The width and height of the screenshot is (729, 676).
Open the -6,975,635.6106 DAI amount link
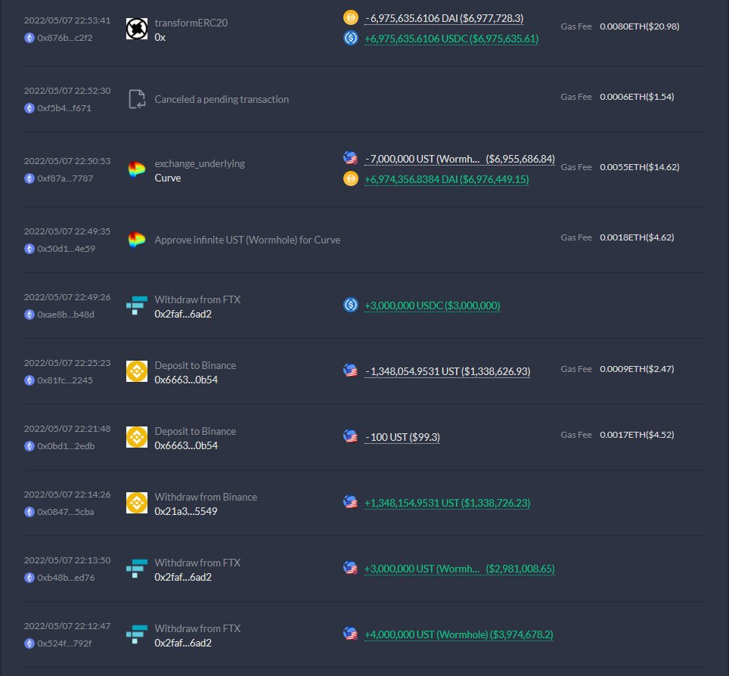point(444,18)
